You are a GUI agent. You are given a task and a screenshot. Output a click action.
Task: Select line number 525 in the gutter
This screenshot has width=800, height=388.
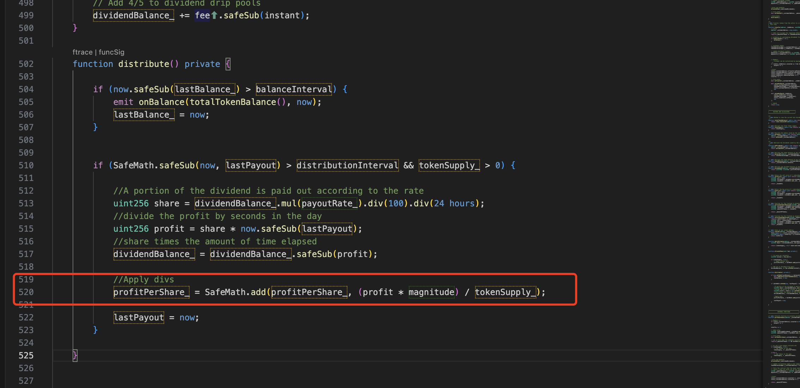pos(26,356)
